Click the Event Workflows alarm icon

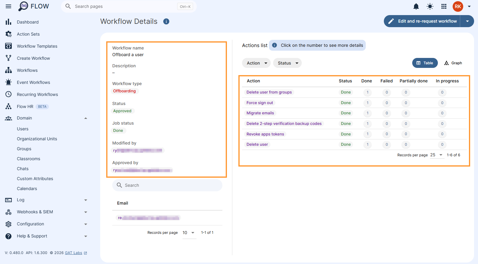8,82
